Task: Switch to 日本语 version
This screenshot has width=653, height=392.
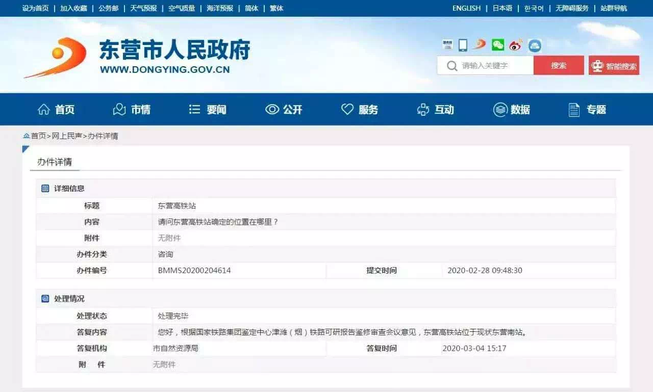Action: coord(502,8)
